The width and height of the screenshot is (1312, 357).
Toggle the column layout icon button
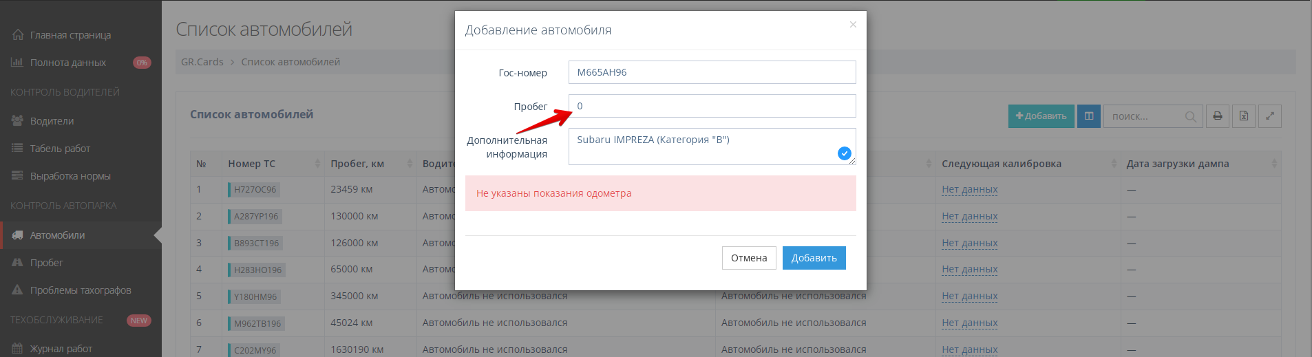(x=1089, y=116)
